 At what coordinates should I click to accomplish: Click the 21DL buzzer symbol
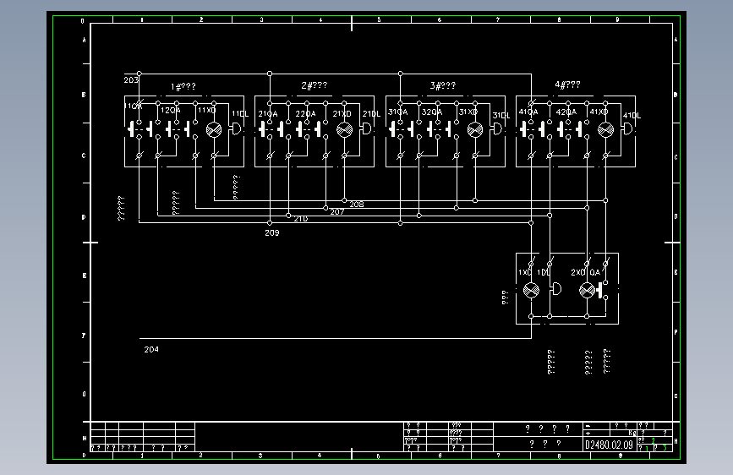pyautogui.click(x=367, y=128)
